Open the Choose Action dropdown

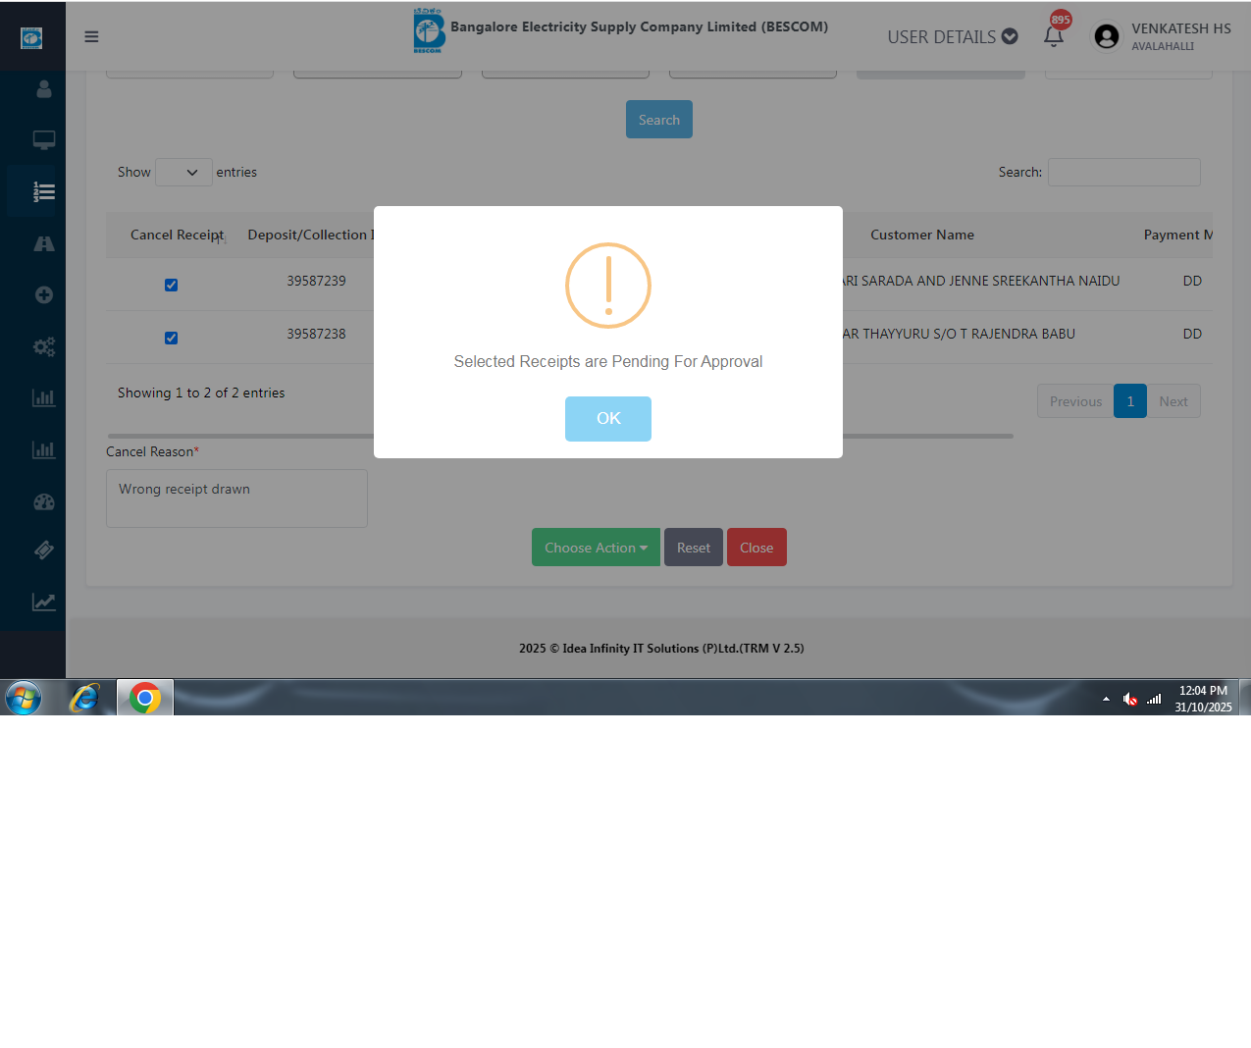click(596, 548)
